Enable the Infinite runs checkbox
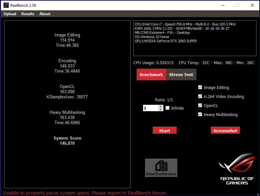Image resolution: width=260 pixels, height=196 pixels. pos(168,108)
